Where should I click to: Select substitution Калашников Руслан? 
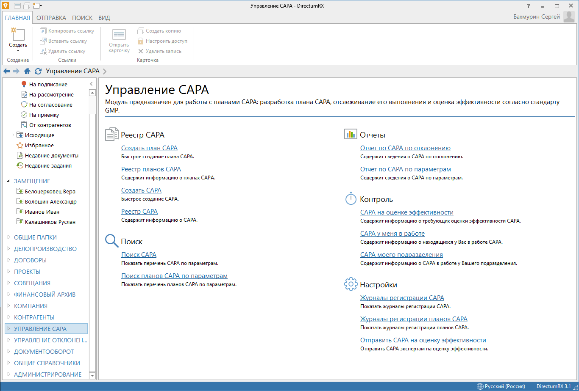tap(46, 222)
